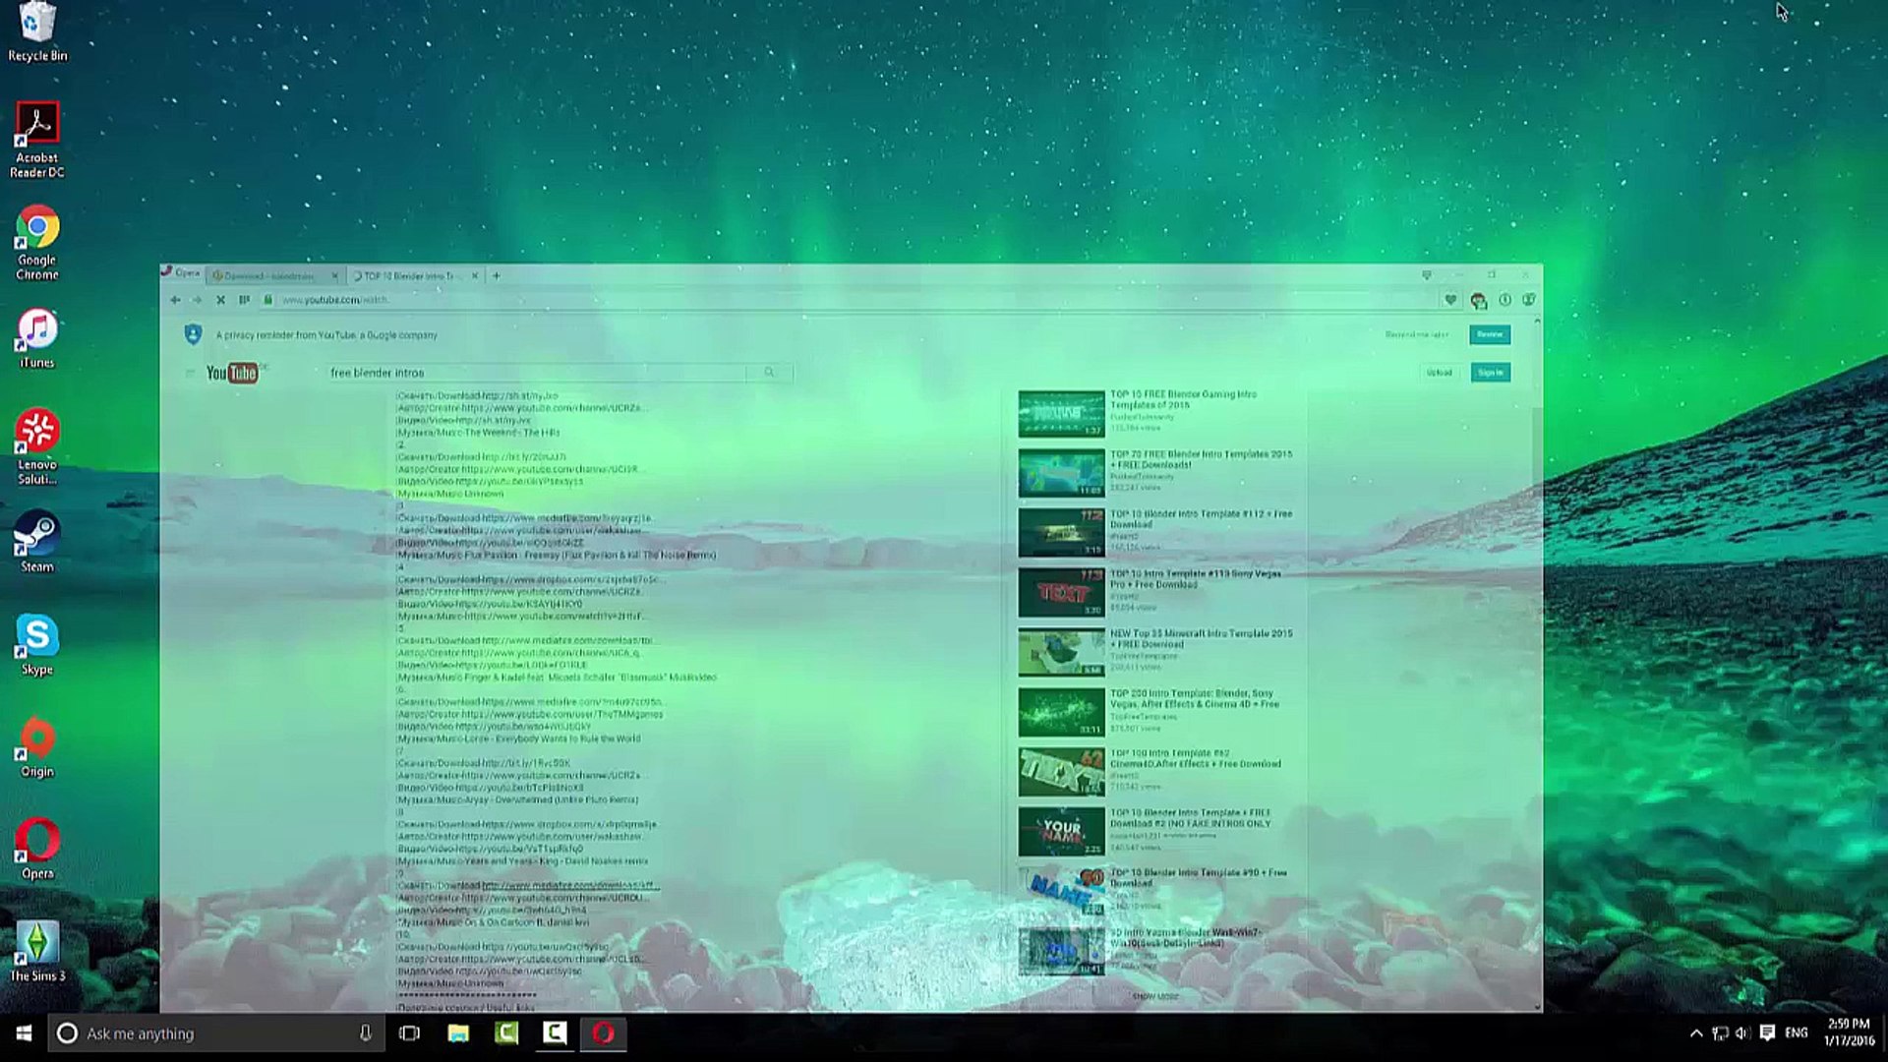Open the Recycle Bin desktop icon
Image resolution: width=1888 pixels, height=1062 pixels.
36,29
